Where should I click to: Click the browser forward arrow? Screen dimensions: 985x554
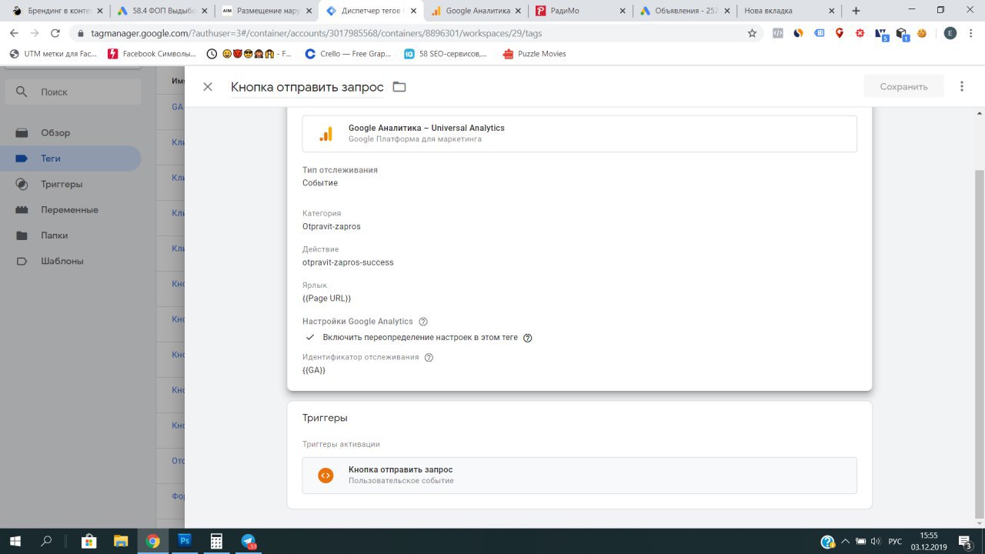click(35, 33)
